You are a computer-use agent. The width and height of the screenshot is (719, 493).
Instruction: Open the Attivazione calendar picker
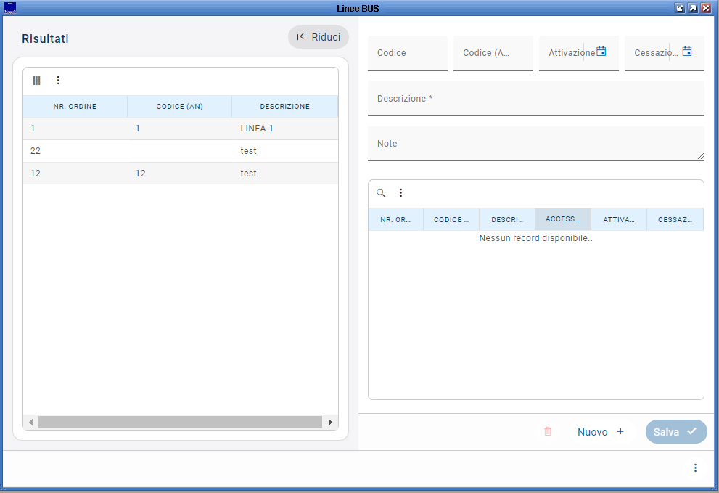601,52
